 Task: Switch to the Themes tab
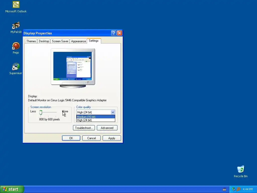[31, 41]
